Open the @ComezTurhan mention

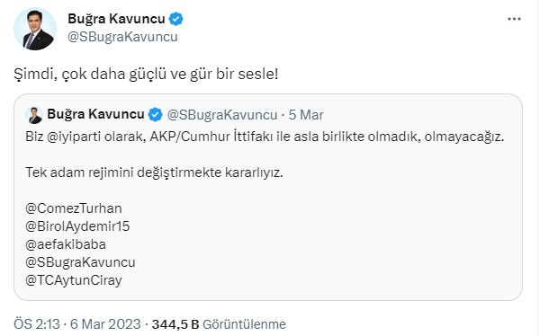coord(74,208)
